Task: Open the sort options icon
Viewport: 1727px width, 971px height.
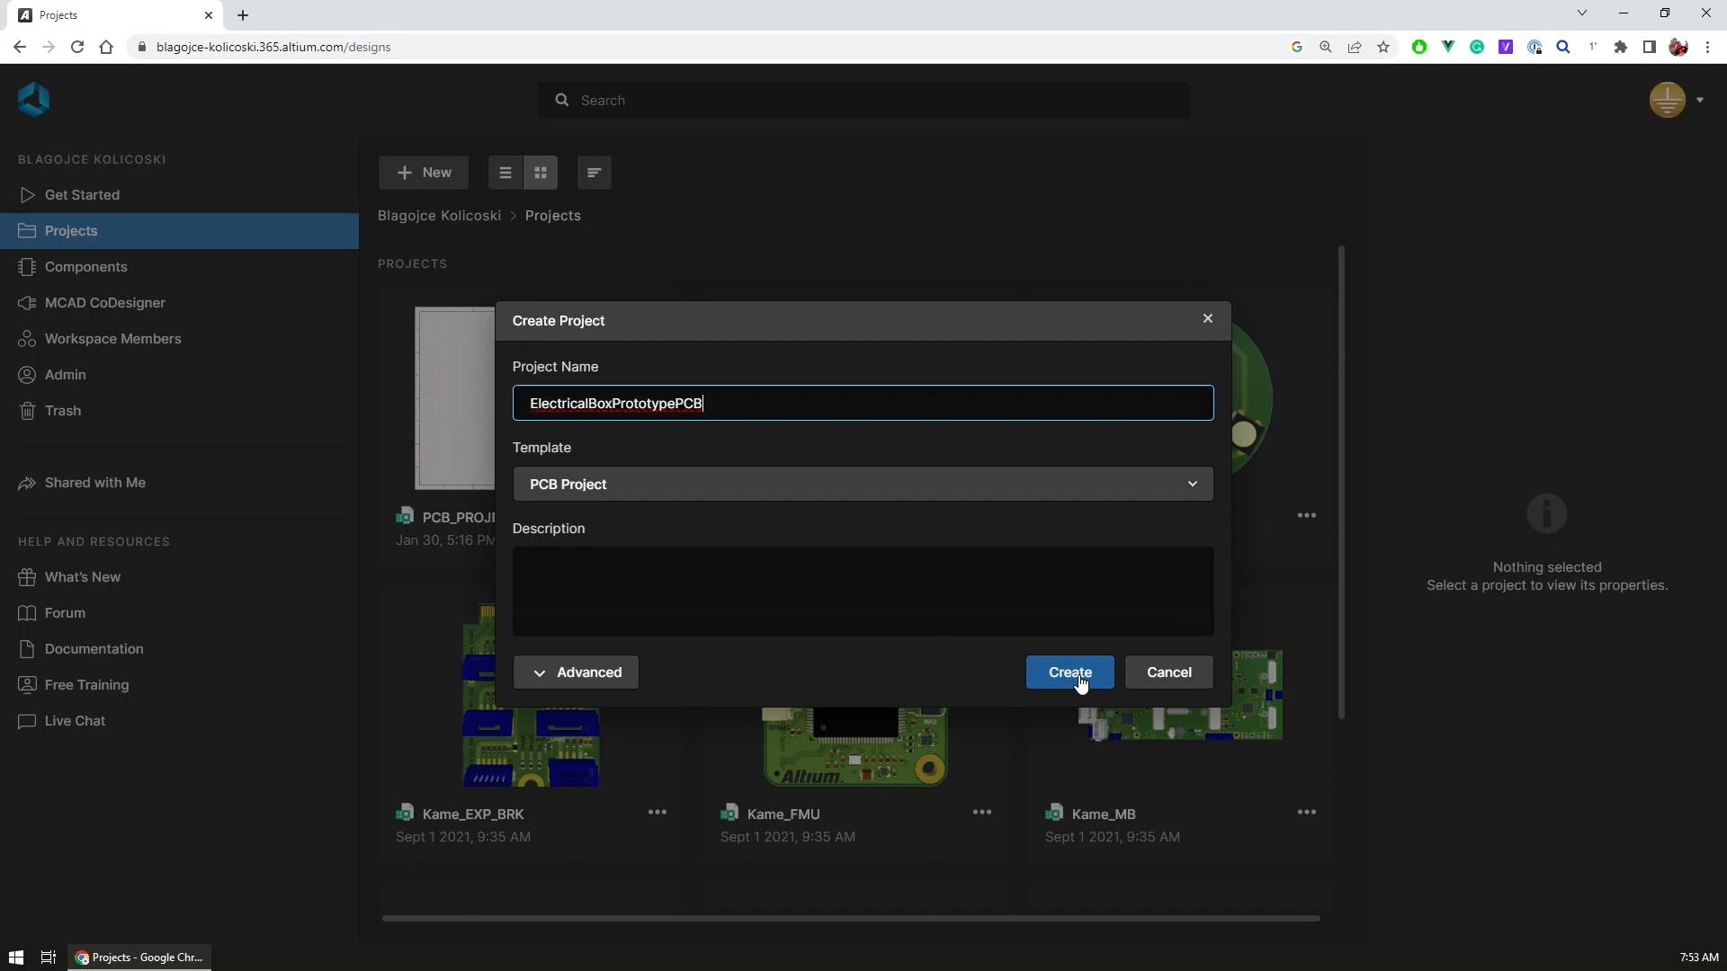Action: (594, 173)
